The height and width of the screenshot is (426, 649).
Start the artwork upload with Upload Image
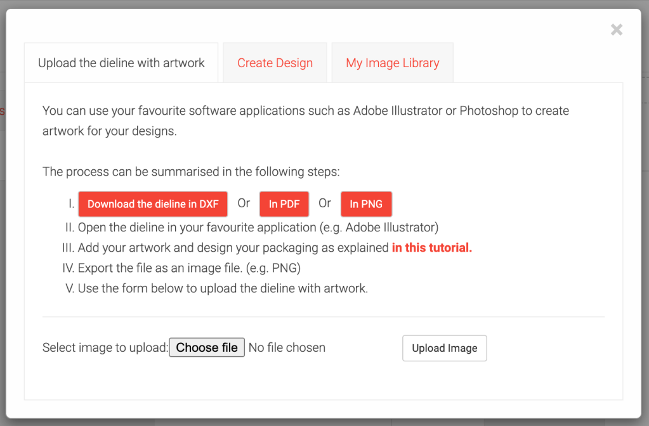[444, 348]
